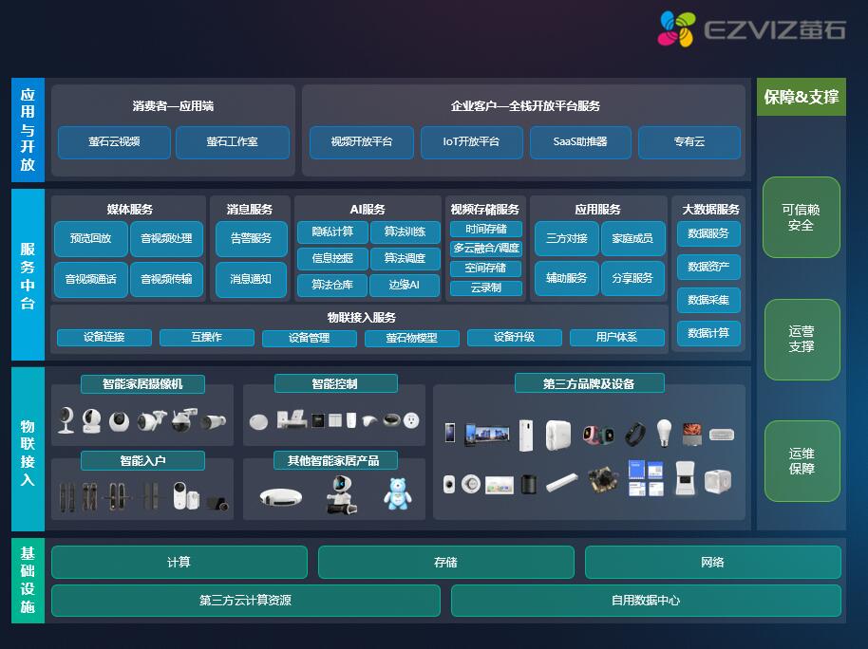The height and width of the screenshot is (649, 868).
Task: Select the 视频开放平台 box
Action: [362, 142]
